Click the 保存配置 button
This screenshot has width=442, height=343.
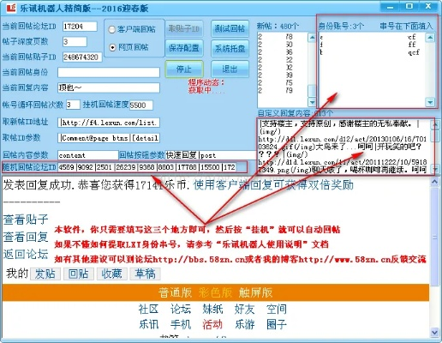(x=184, y=48)
